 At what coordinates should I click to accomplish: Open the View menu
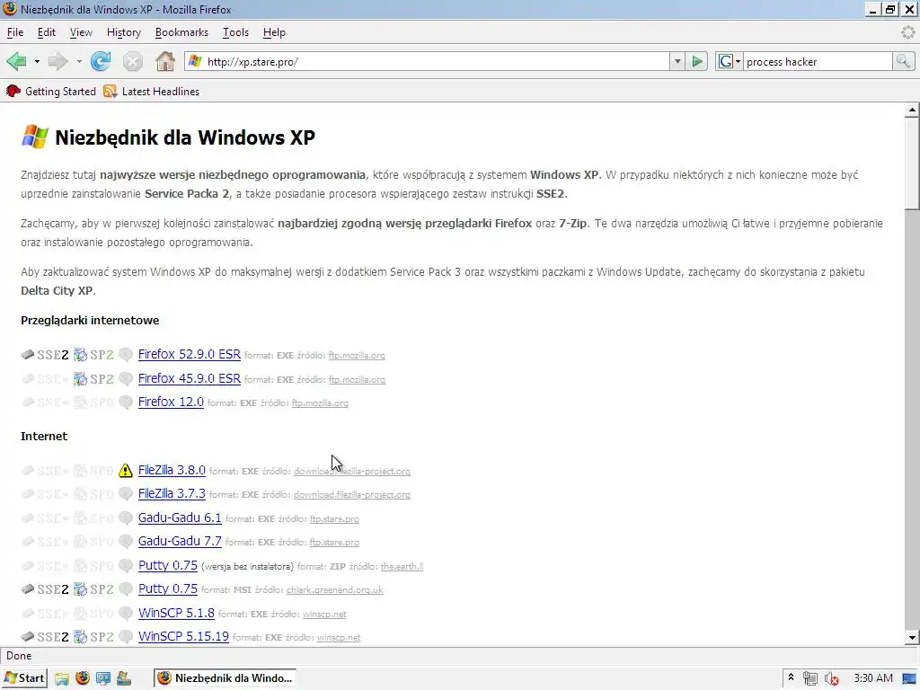click(x=81, y=32)
